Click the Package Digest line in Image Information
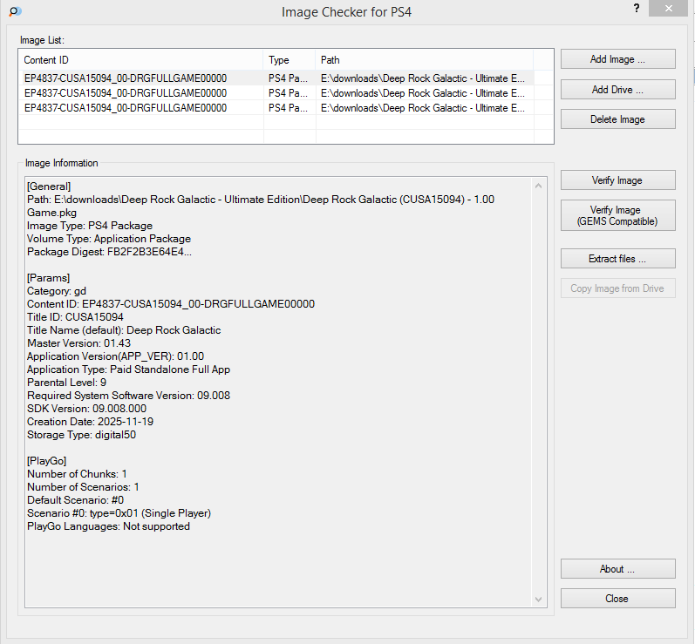Viewport: 695px width, 644px height. point(110,252)
